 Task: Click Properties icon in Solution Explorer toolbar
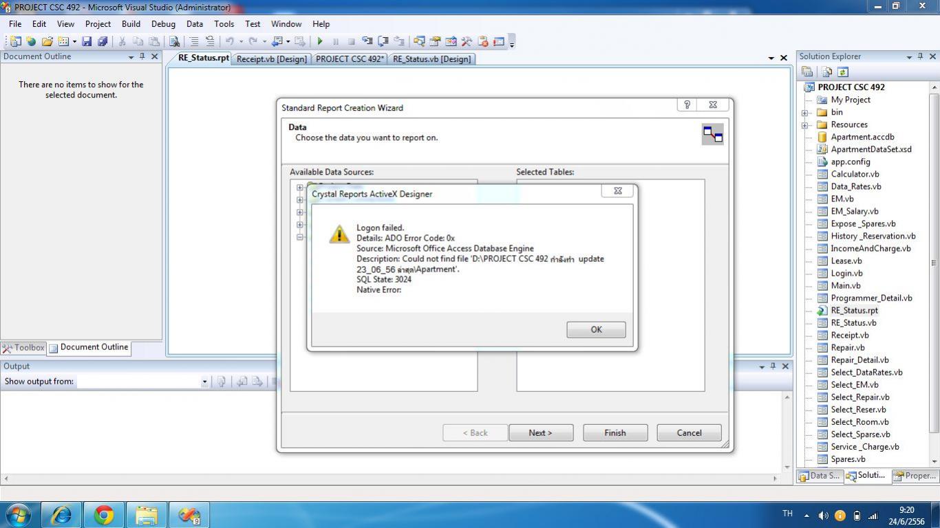click(x=807, y=71)
